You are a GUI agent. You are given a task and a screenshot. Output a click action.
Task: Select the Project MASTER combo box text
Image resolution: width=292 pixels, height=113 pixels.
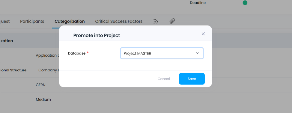(137, 53)
